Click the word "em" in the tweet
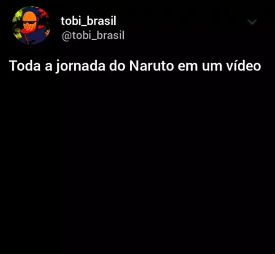Image resolution: width=275 pixels, height=254 pixels. point(188,67)
